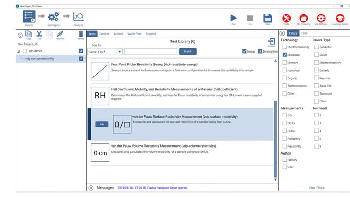Switch to the Actions tab

118,33
